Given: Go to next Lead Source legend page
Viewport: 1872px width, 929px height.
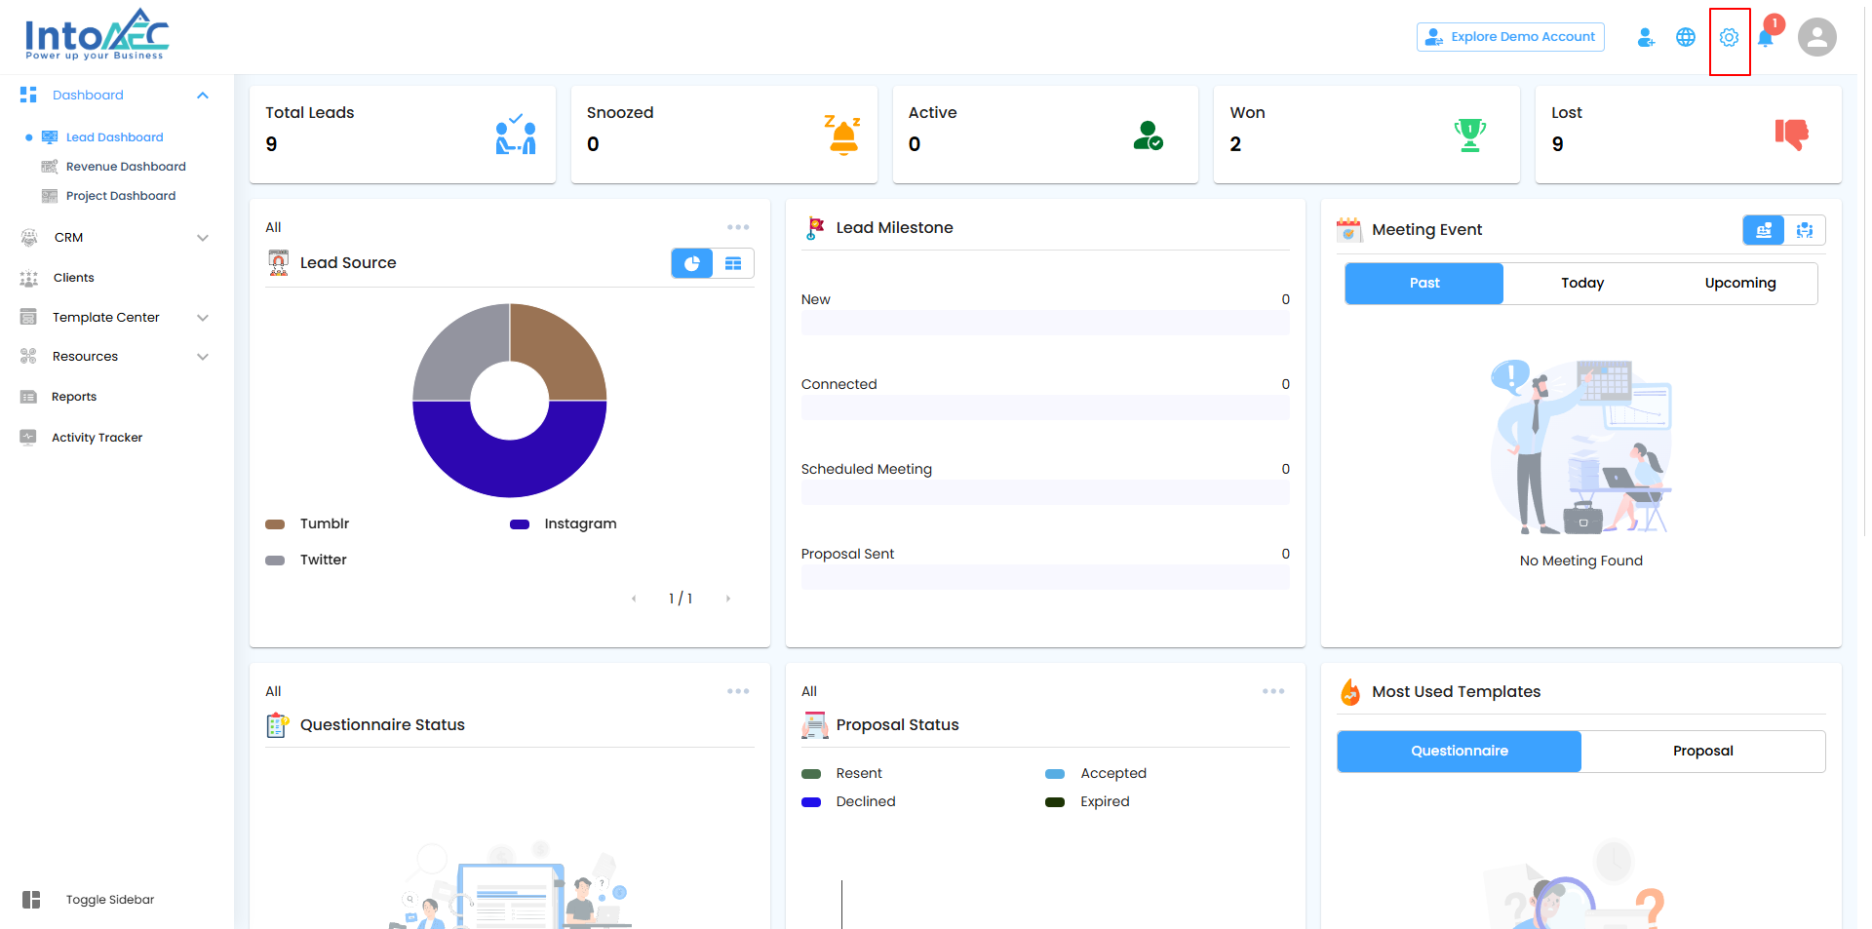Looking at the screenshot, I should [x=727, y=599].
